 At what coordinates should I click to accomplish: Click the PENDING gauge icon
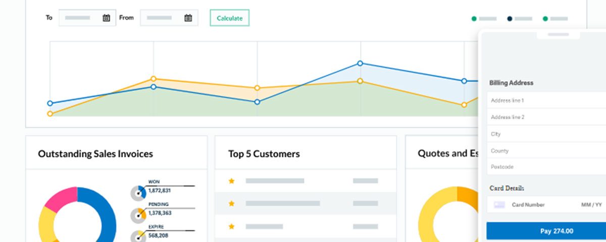[x=138, y=215]
